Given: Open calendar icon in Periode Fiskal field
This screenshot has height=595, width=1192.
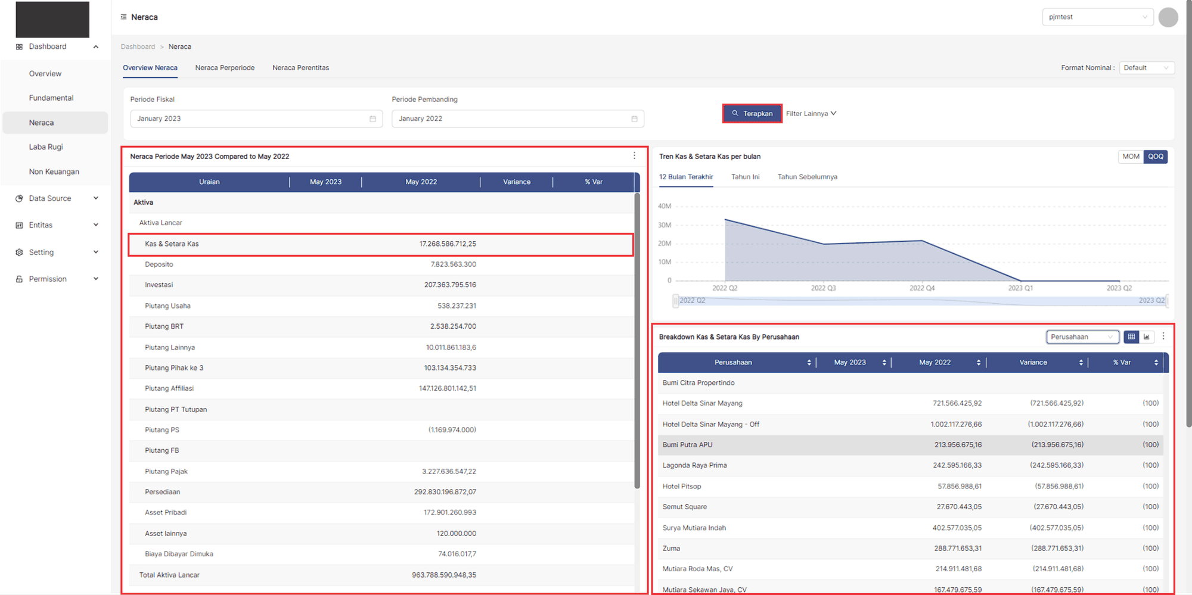Looking at the screenshot, I should (372, 119).
